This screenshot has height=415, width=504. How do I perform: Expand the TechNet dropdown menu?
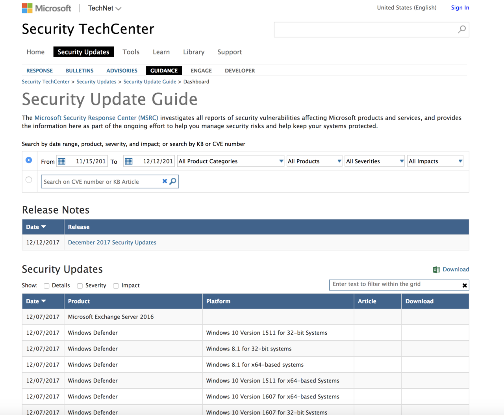[104, 8]
